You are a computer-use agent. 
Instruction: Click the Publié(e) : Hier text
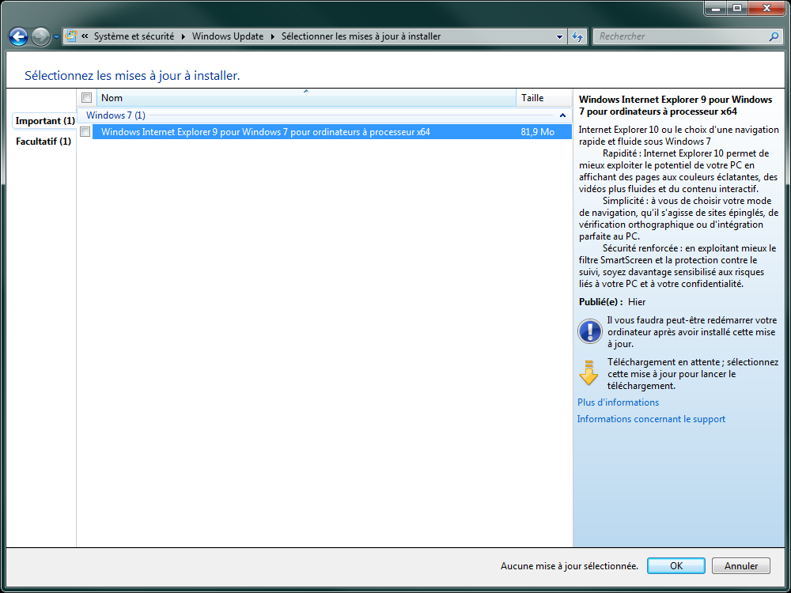(612, 302)
